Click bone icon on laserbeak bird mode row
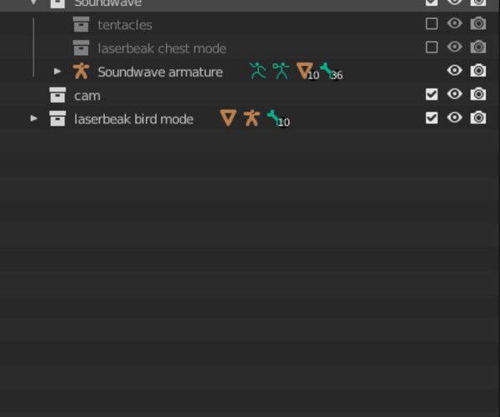Viewport: 500px width, 417px height. pos(274,118)
